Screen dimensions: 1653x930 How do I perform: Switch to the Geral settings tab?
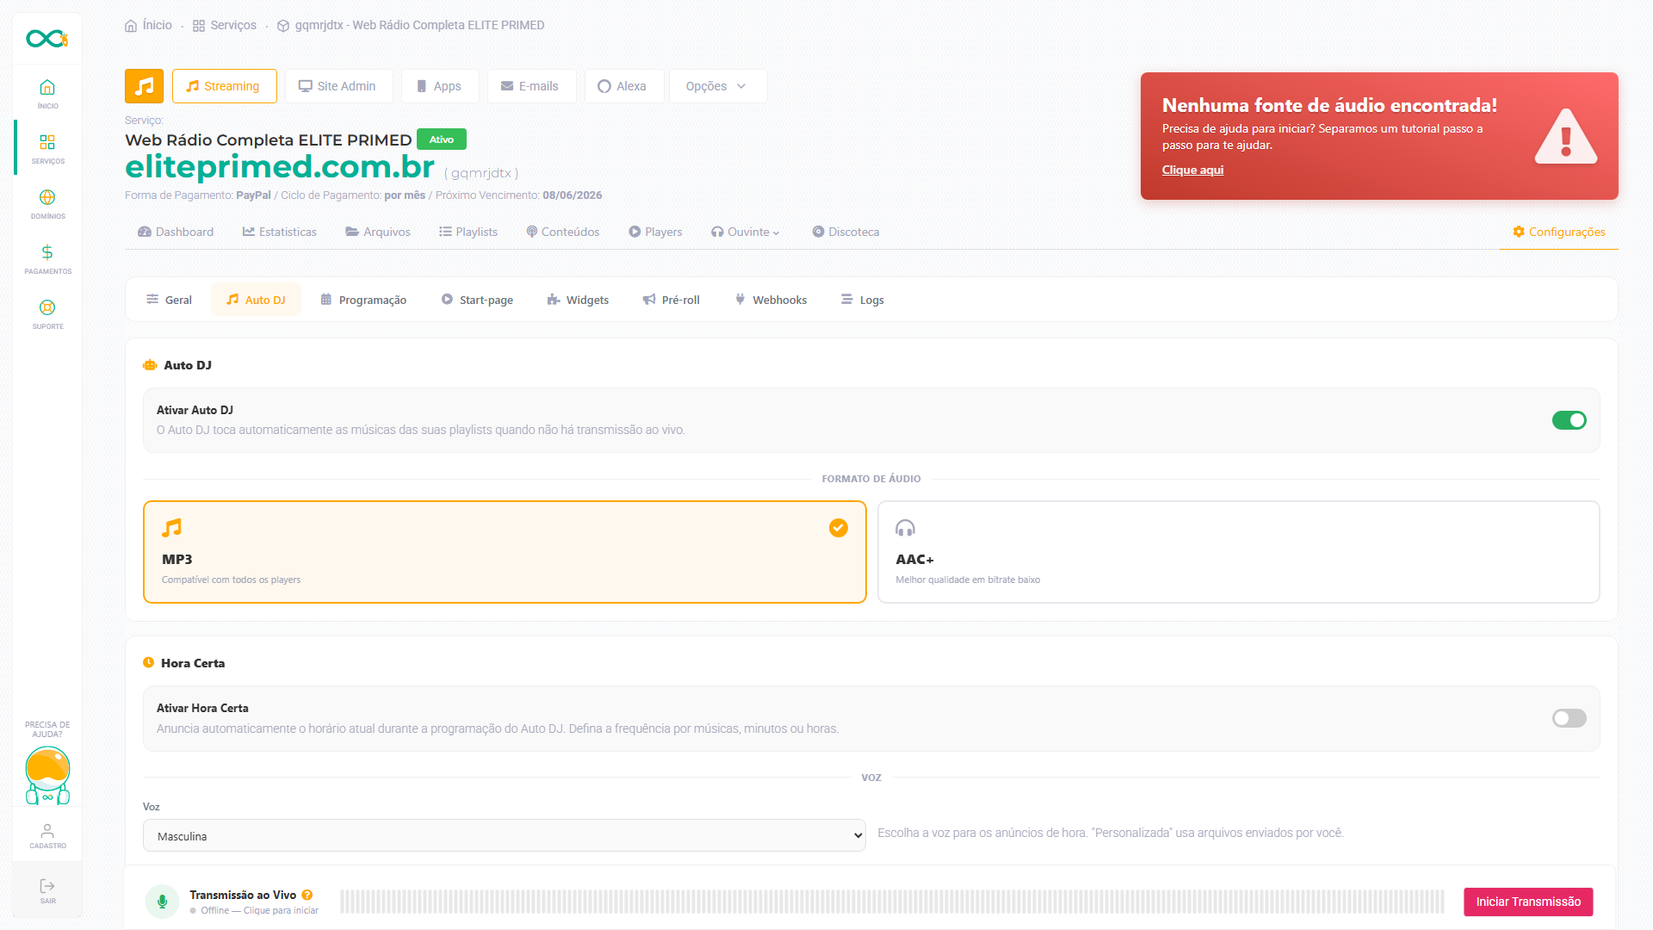click(x=170, y=300)
